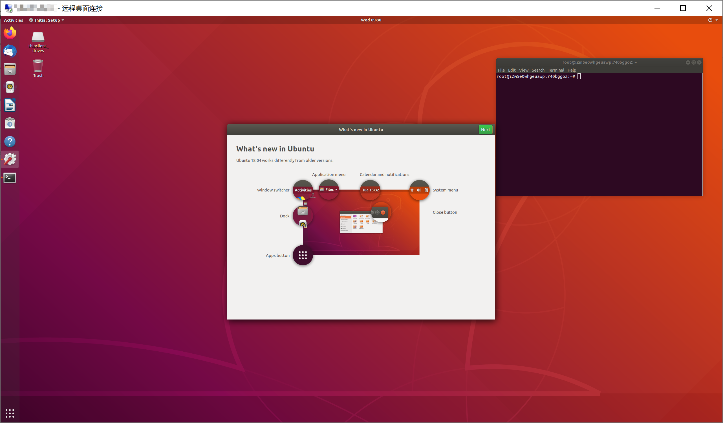This screenshot has width=723, height=423.
Task: Click the Next button in Ubuntu tour
Action: point(485,129)
